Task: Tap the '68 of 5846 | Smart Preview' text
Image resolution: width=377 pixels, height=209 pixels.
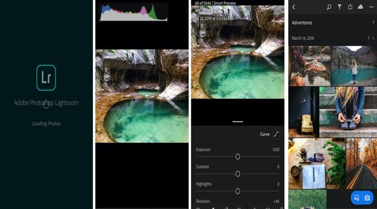Action: pyautogui.click(x=215, y=3)
